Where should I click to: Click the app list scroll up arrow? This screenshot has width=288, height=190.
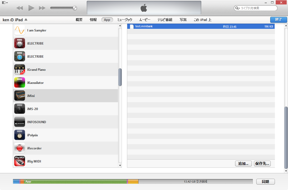click(120, 26)
